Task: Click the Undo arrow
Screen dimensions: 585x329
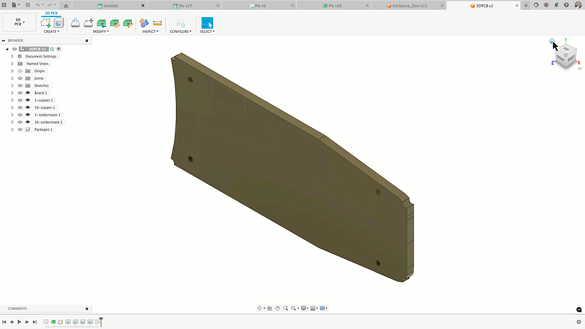Action: pos(38,5)
